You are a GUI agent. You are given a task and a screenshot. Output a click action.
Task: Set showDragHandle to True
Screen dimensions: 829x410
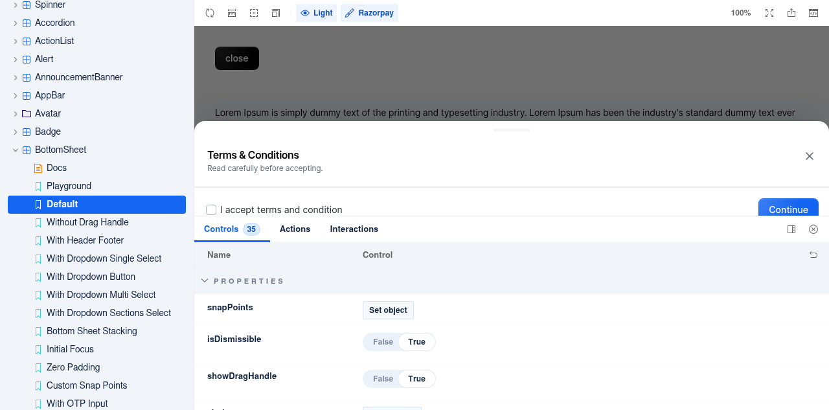click(416, 379)
